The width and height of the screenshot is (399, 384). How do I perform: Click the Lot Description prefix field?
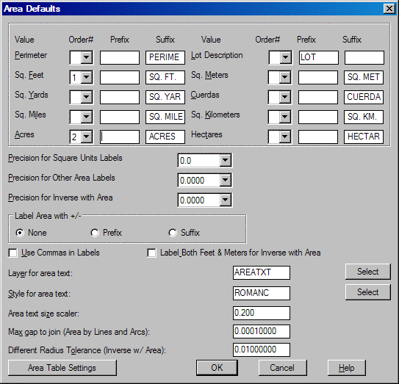click(319, 57)
